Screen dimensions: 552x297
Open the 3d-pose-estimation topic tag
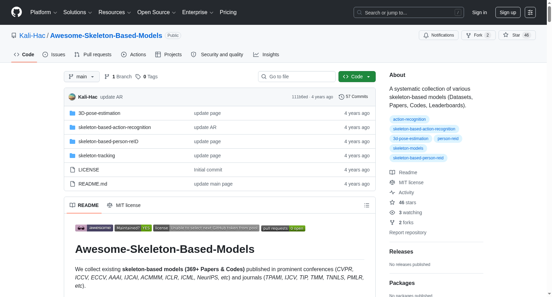[411, 139]
